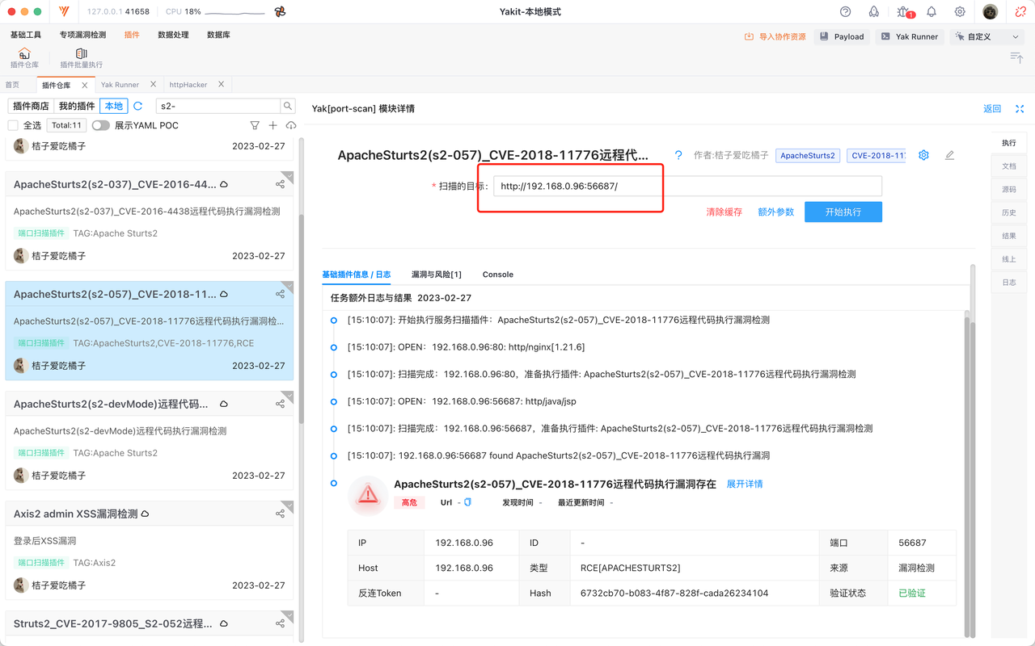
Task: Open the 自定义 dropdown
Action: 987,36
